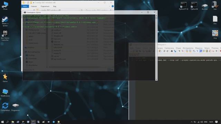Open the Инструменты menu in Notepad++
The image size is (221, 124).
pos(188,48)
